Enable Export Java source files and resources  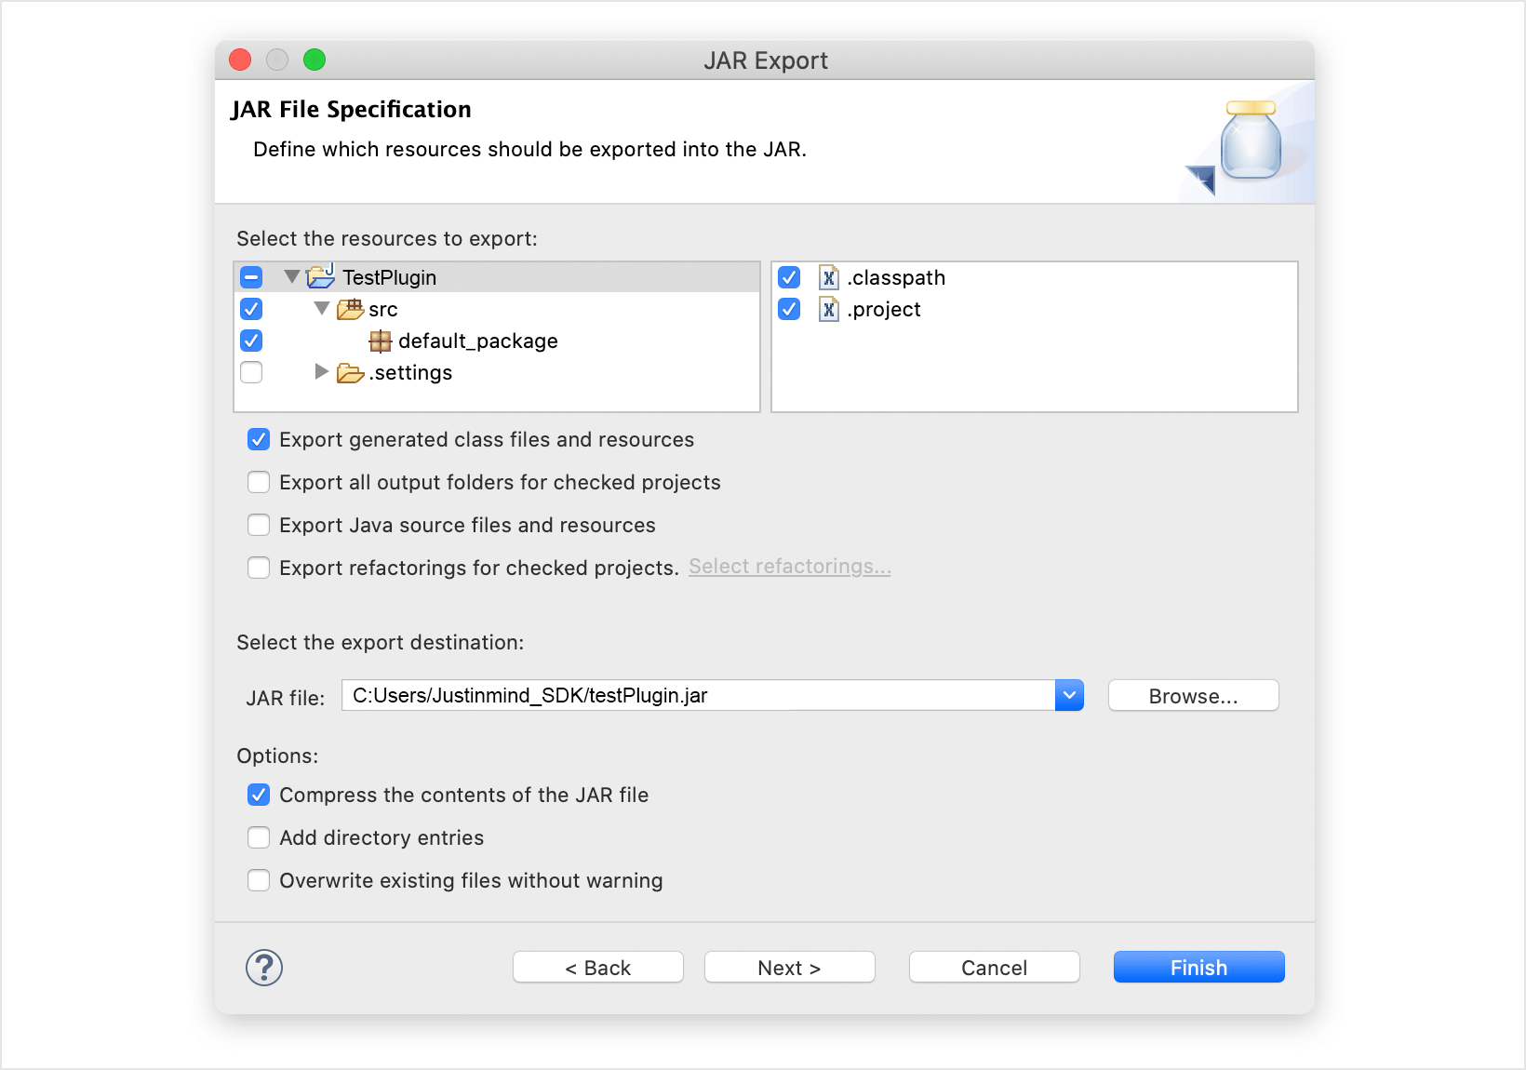[x=259, y=525]
